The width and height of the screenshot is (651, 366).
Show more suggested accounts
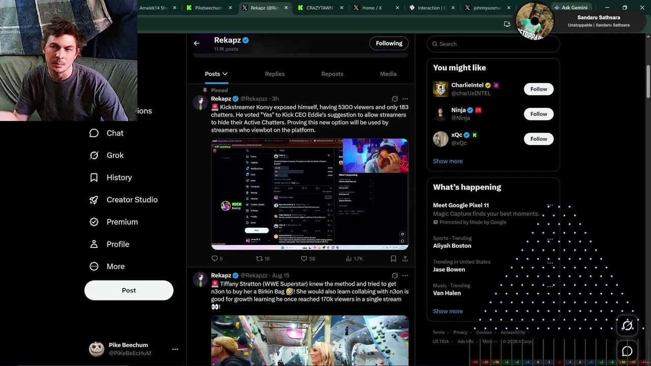click(448, 161)
